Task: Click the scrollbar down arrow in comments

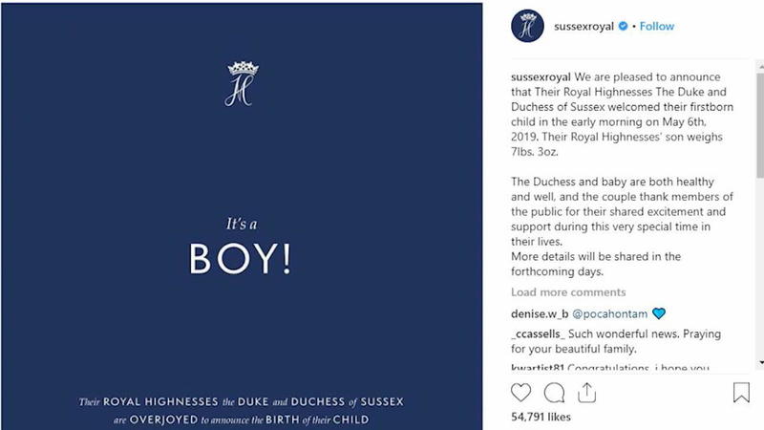Action: pos(760,363)
